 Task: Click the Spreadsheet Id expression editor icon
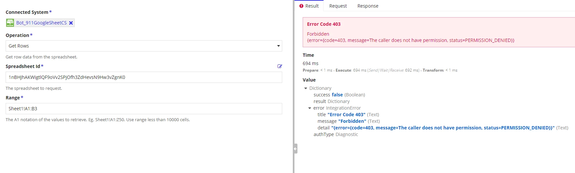click(280, 66)
